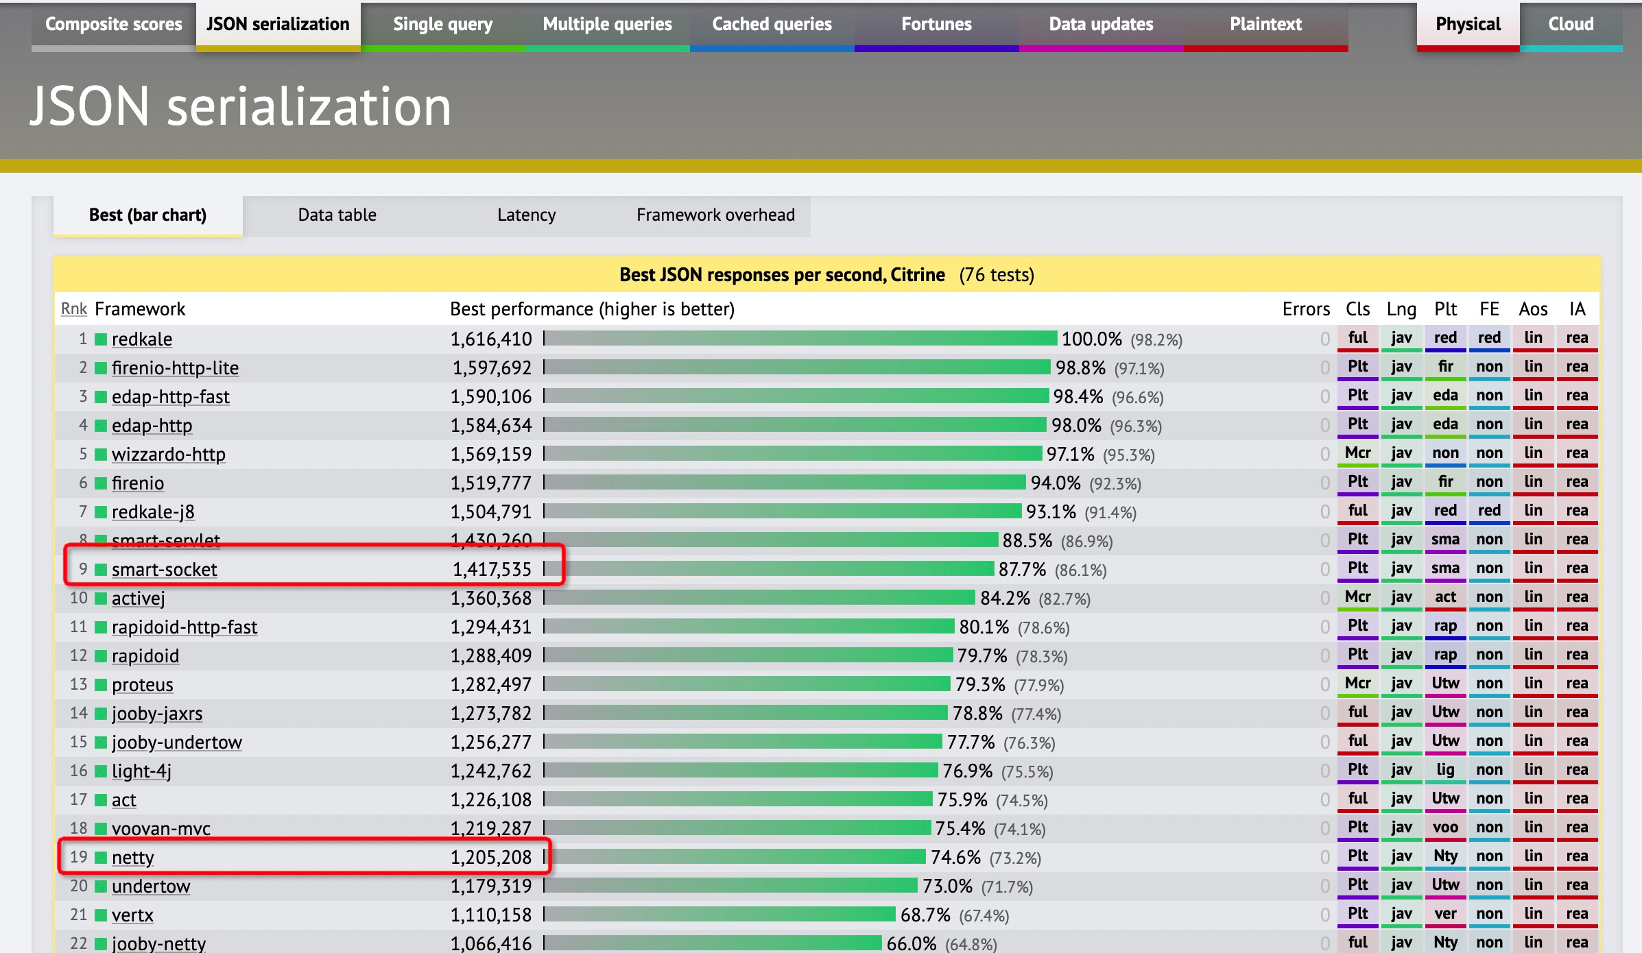
Task: Click the 'jav' language tag in undertow row
Action: tap(1402, 885)
